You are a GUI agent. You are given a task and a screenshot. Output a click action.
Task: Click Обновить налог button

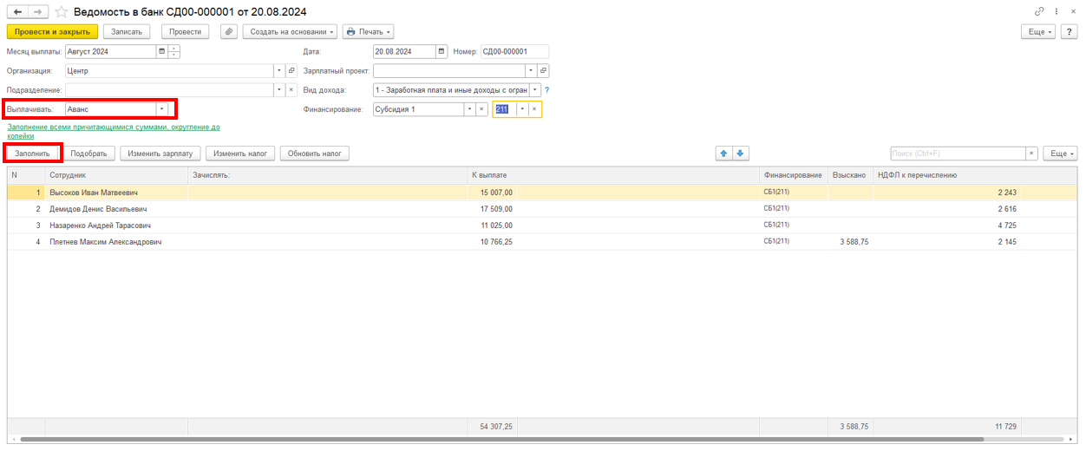314,154
